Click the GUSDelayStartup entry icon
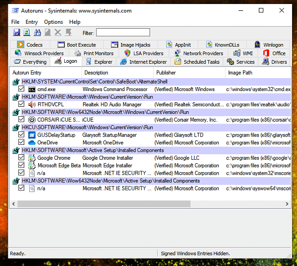Image resolution: width=297 pixels, height=266 pixels. (32, 135)
